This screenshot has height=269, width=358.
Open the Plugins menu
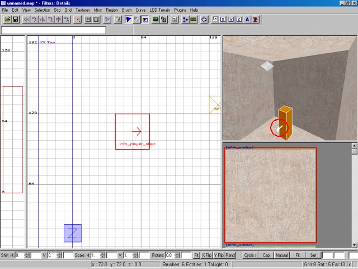[180, 10]
